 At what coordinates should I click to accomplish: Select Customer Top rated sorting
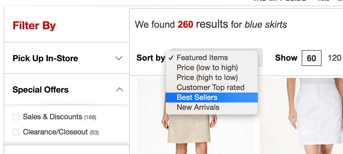click(210, 87)
